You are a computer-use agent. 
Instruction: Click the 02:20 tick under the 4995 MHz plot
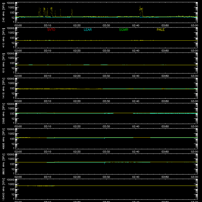point(77,152)
